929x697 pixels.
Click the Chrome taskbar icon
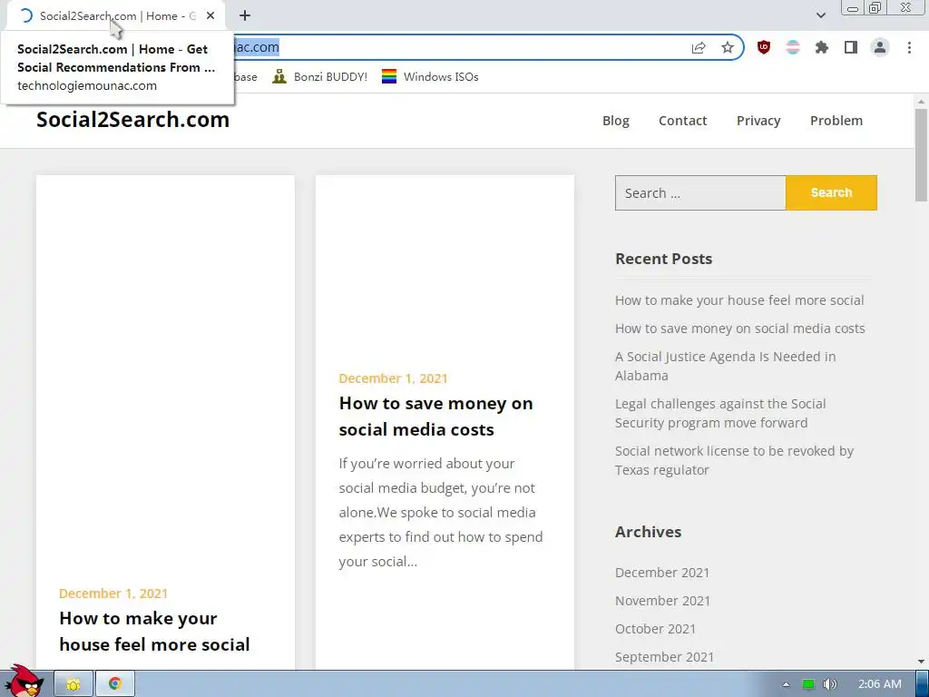(x=115, y=684)
